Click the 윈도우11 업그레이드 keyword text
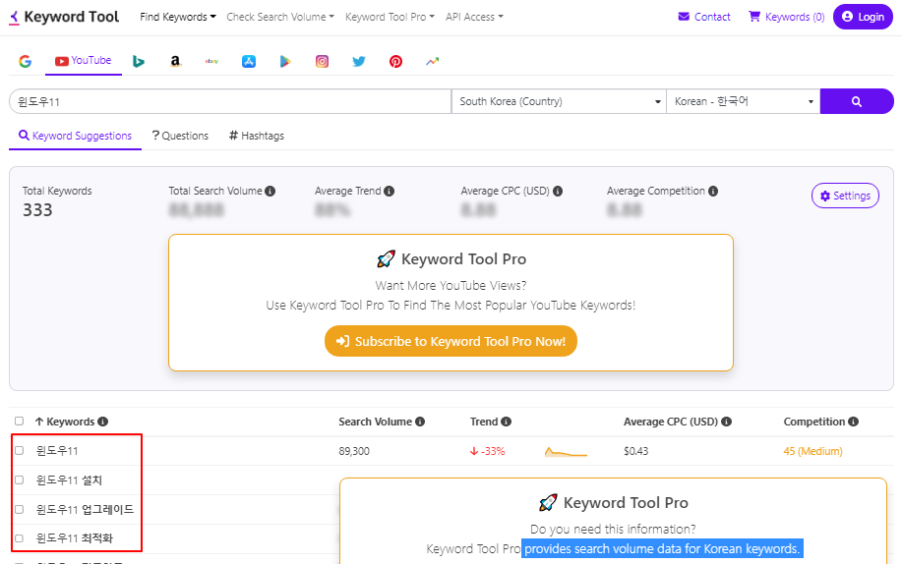Image resolution: width=902 pixels, height=564 pixels. [85, 509]
